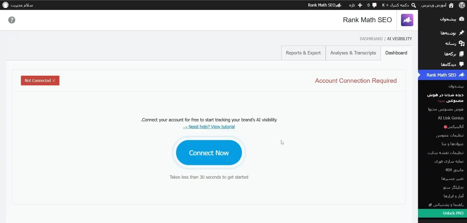Open تغییر مسیرها submenu item
The image size is (467, 223).
pyautogui.click(x=452, y=179)
